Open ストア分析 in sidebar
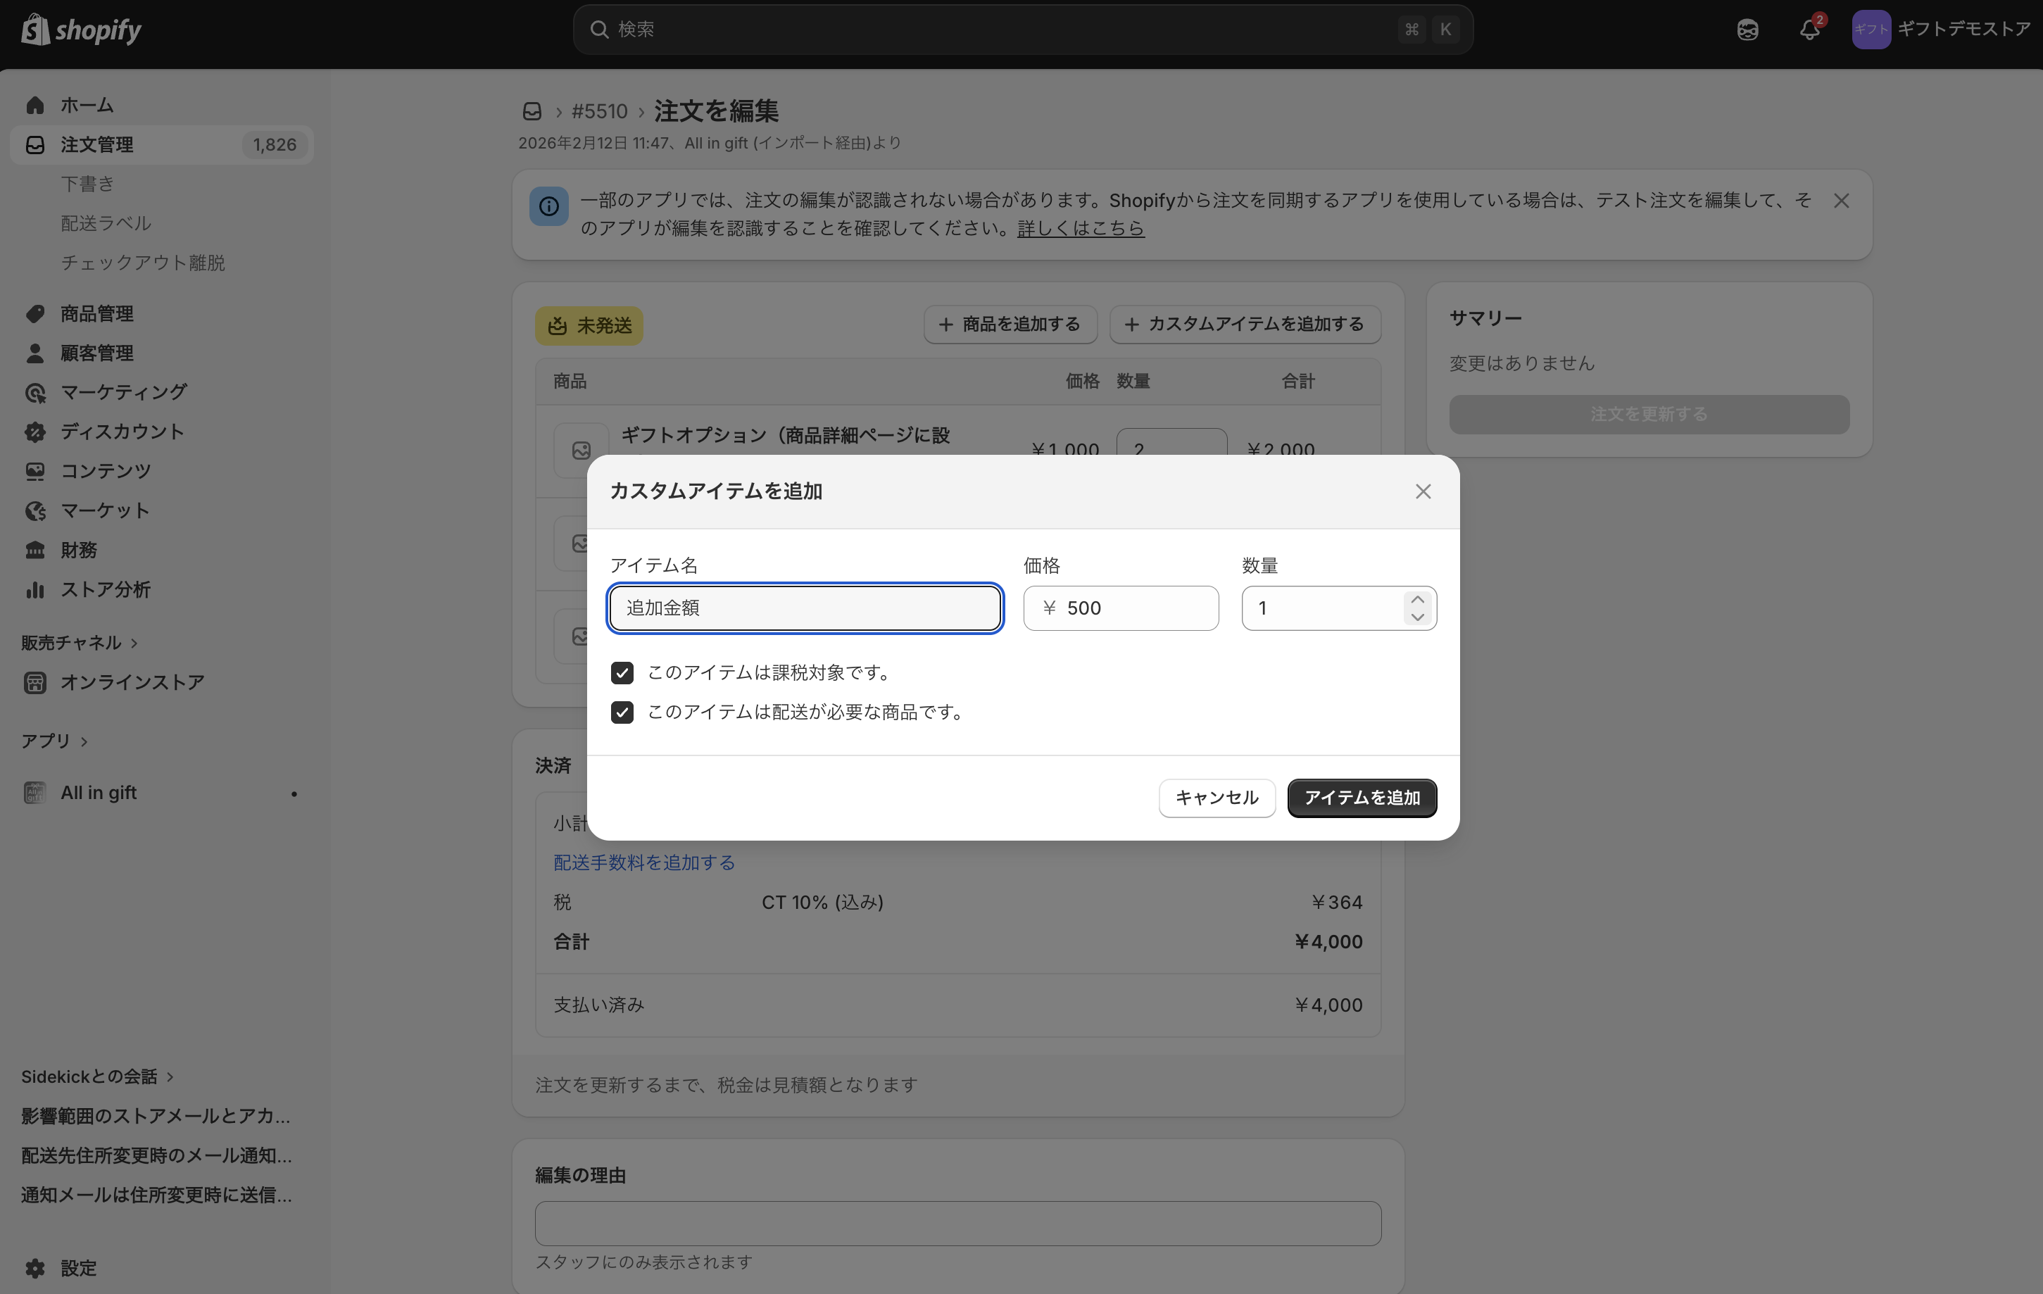This screenshot has height=1294, width=2043. 105,590
